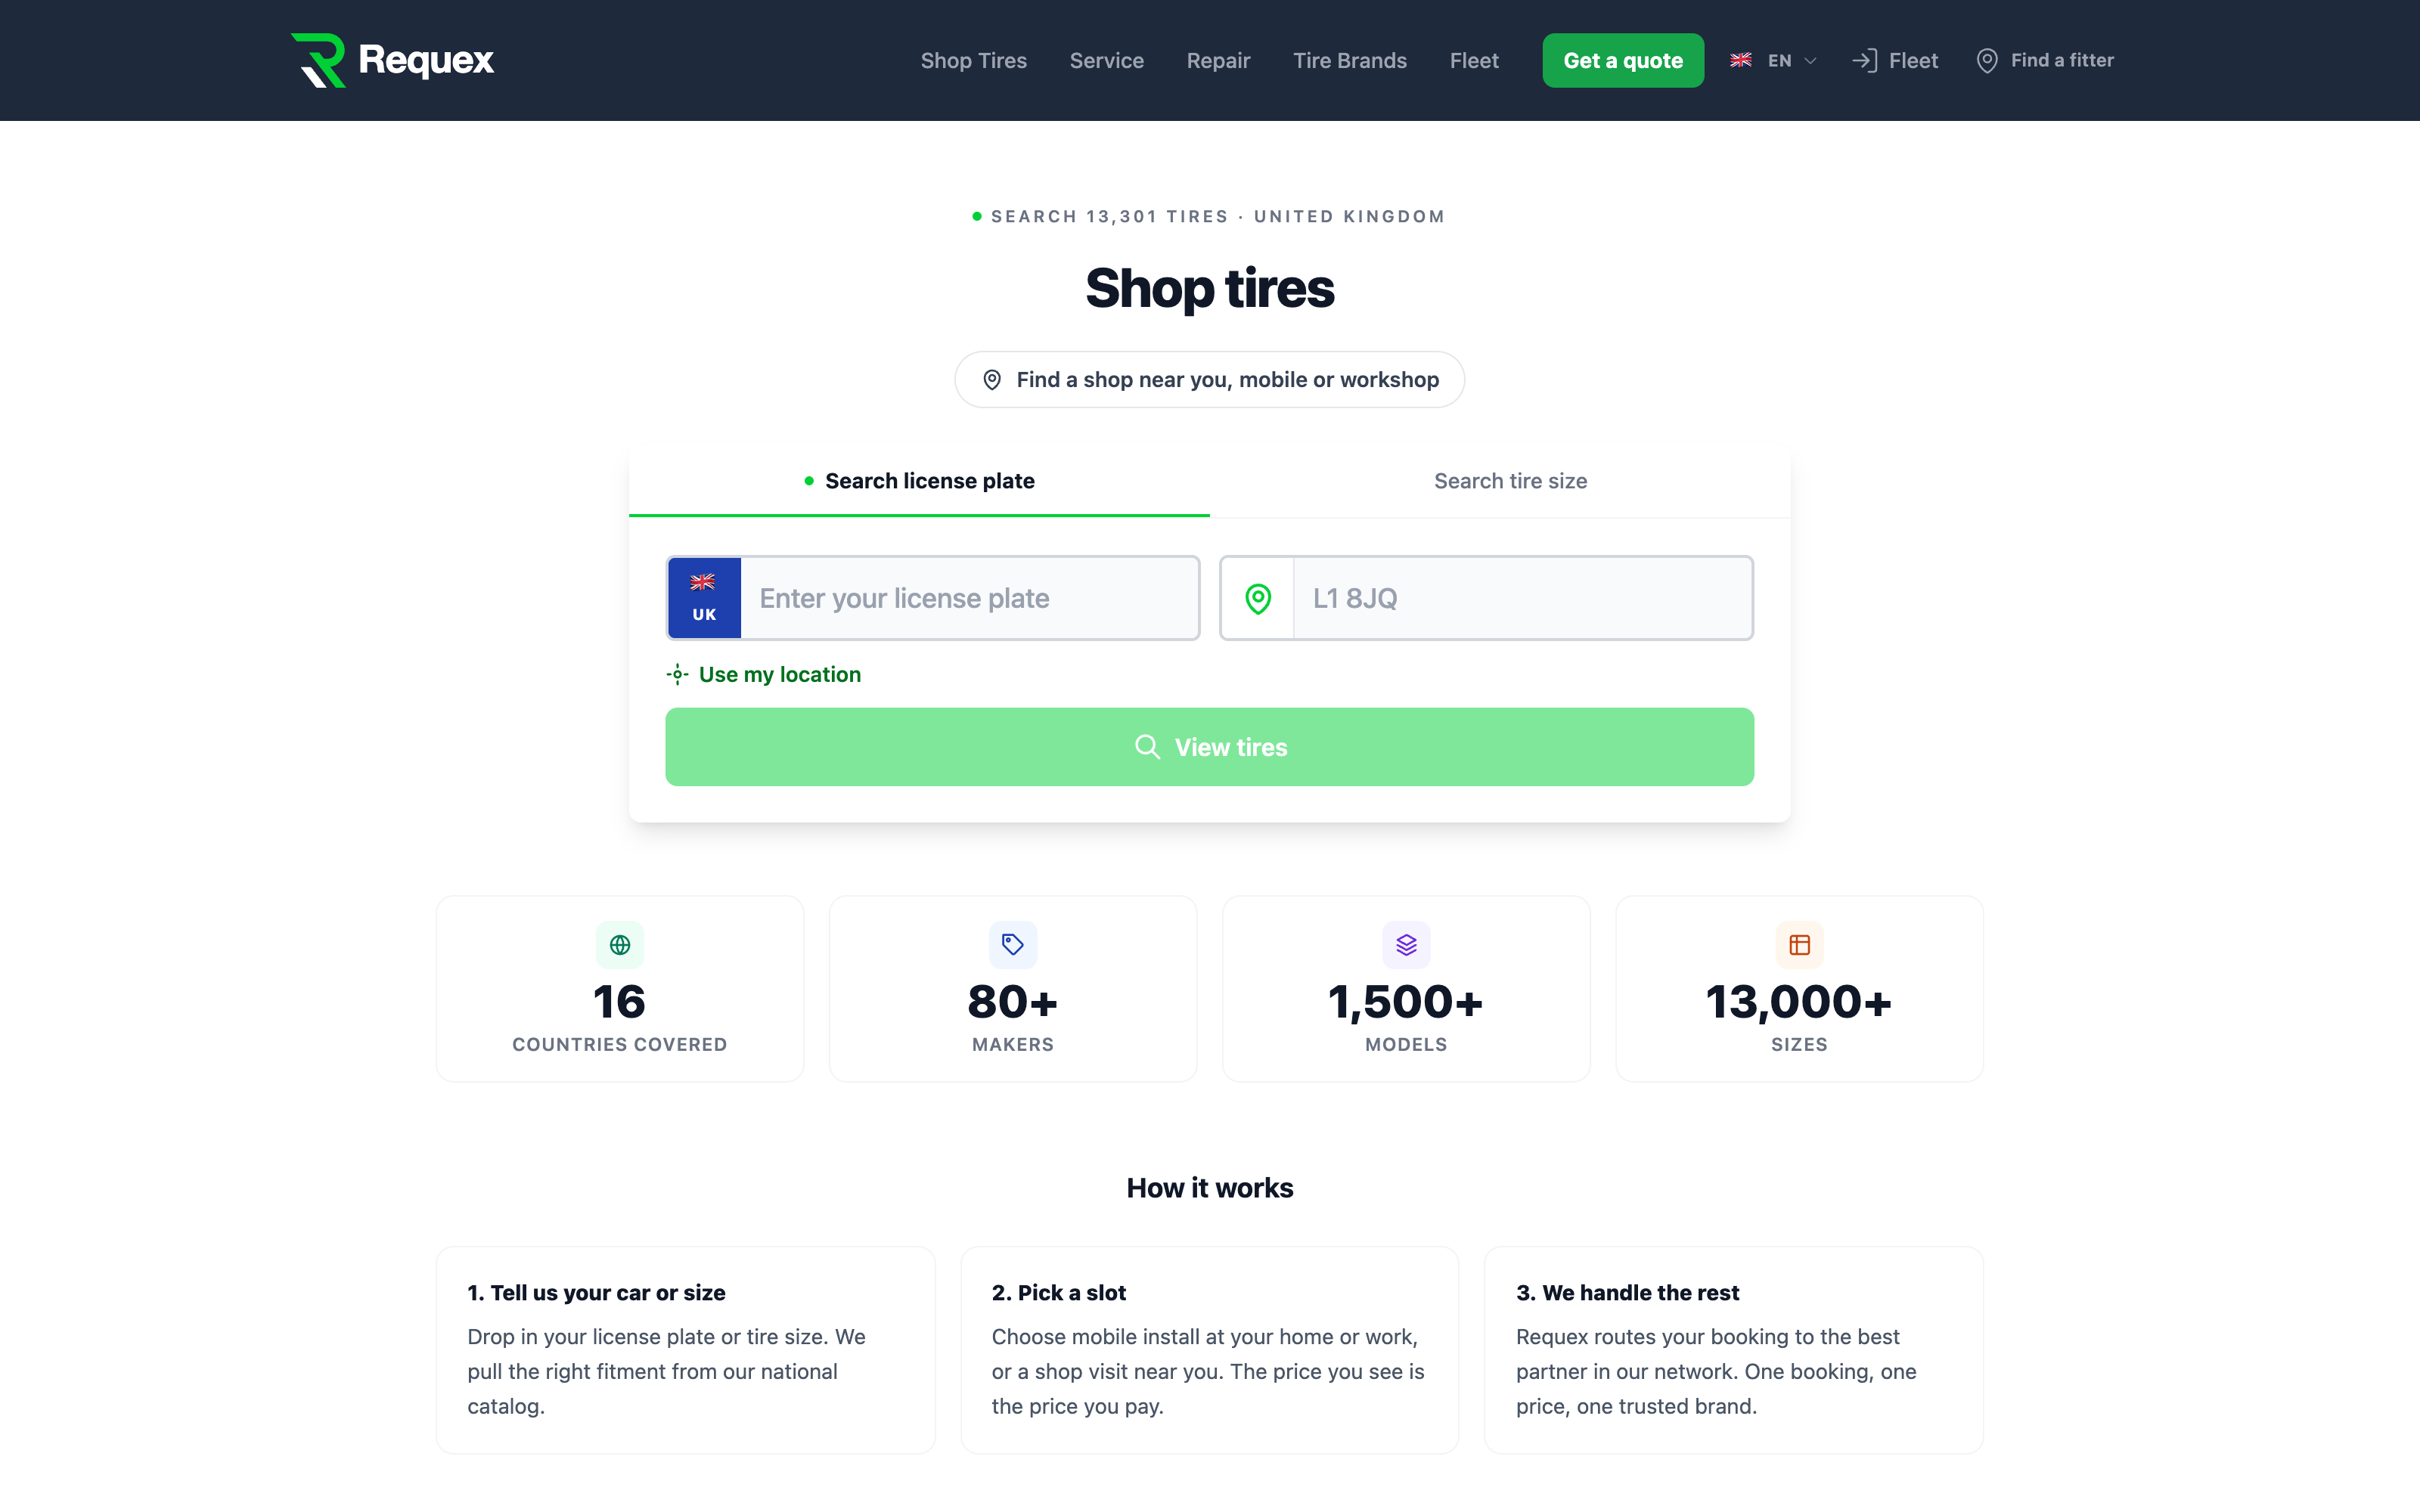
Task: Switch to Search tire size tab
Action: tap(1510, 481)
